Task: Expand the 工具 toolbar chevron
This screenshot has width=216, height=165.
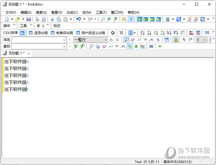Action: [31, 25]
